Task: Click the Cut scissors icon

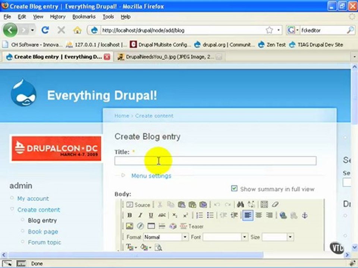Action: point(160,205)
